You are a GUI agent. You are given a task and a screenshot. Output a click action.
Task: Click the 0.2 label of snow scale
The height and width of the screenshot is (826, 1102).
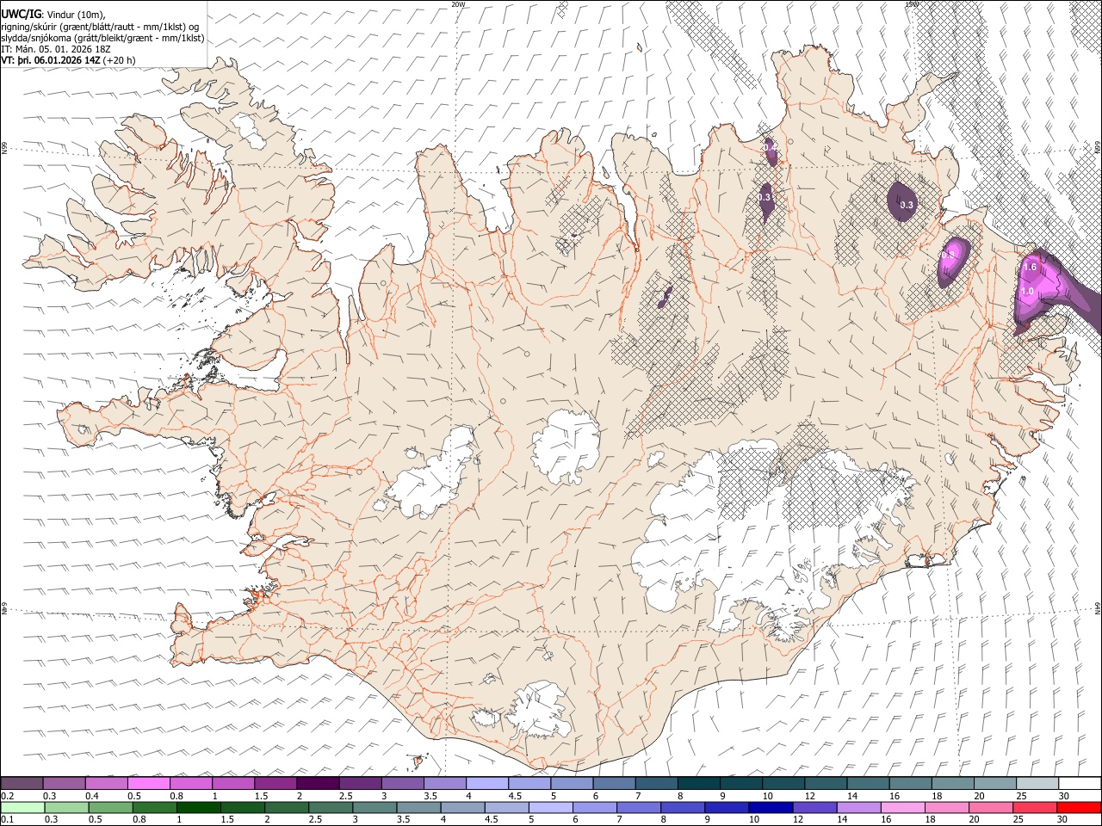pos(8,796)
